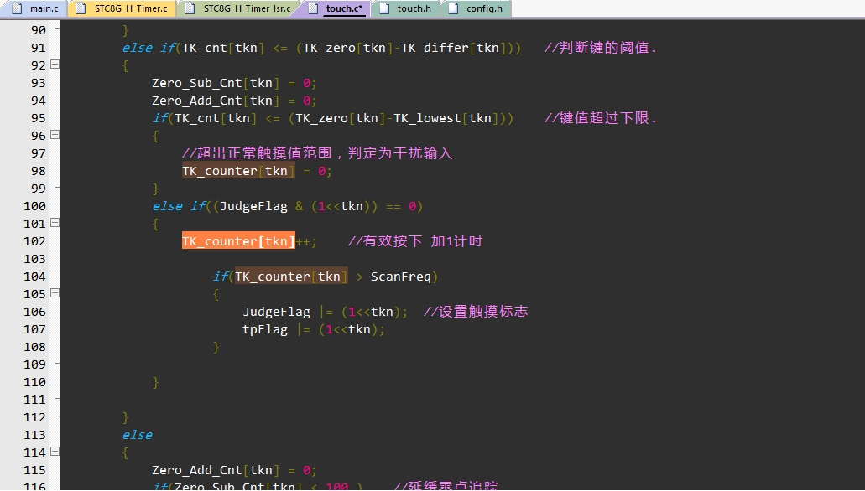Click line number 106 in the gutter
This screenshot has height=491, width=865.
click(x=34, y=312)
